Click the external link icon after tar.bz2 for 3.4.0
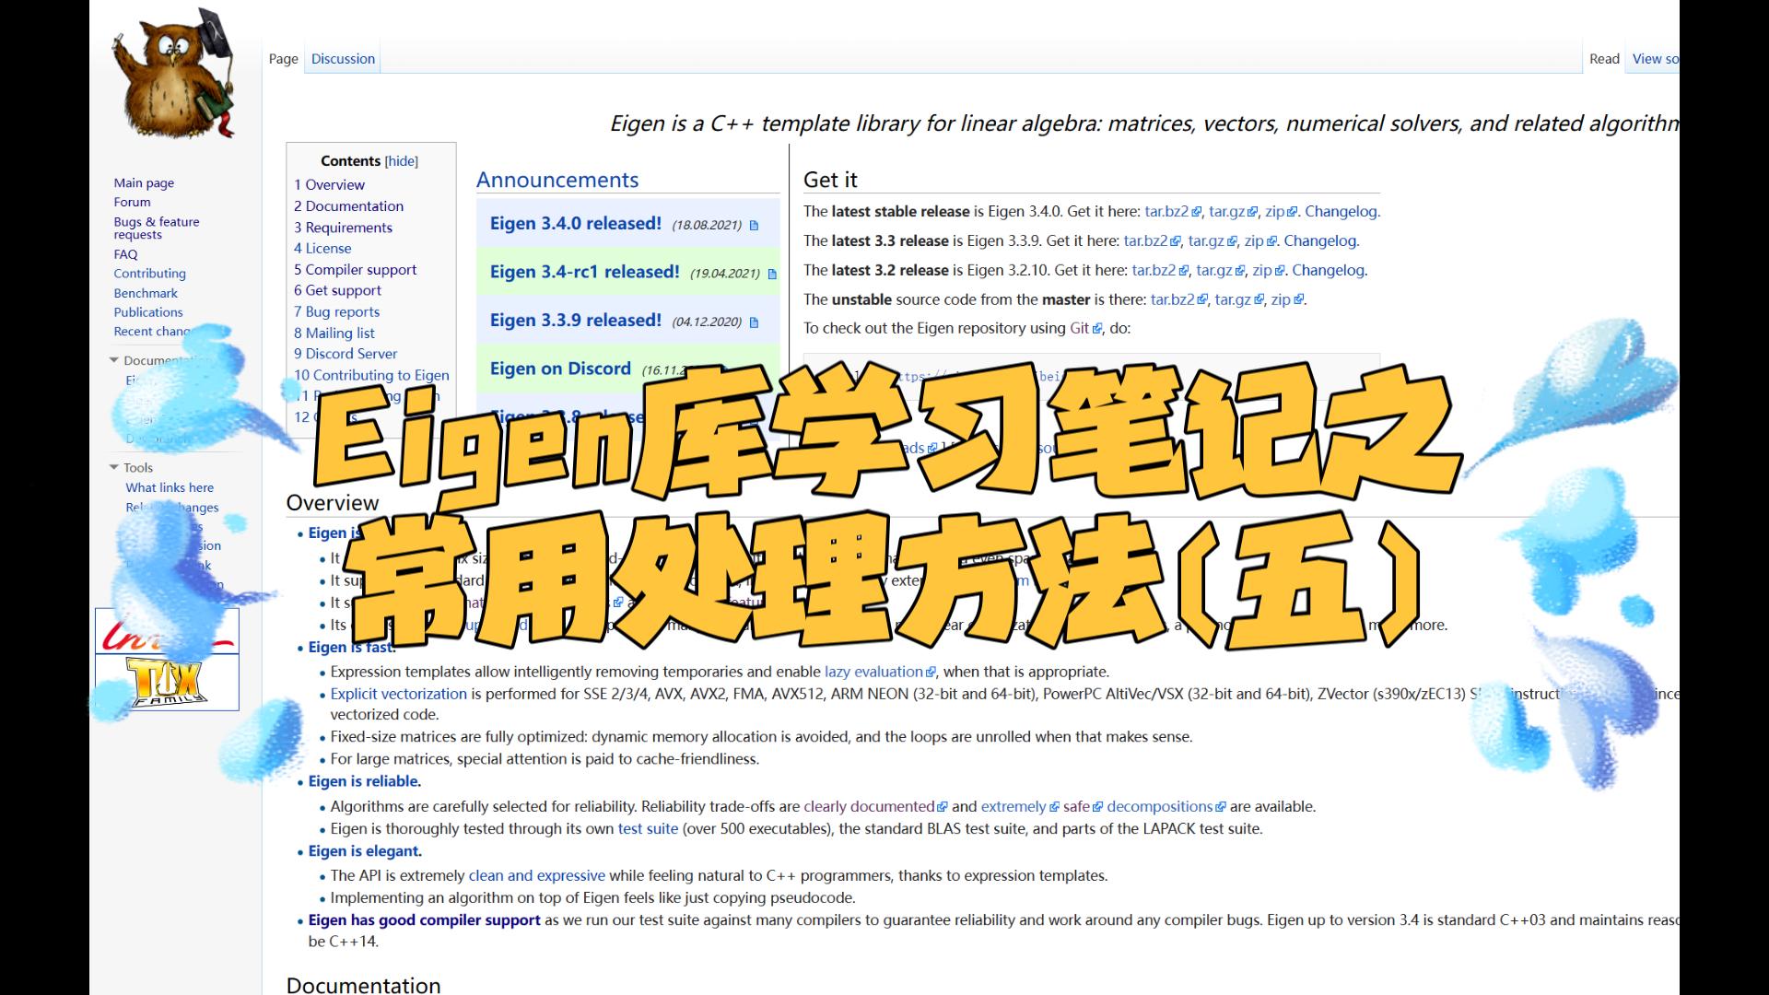 pyautogui.click(x=1194, y=211)
